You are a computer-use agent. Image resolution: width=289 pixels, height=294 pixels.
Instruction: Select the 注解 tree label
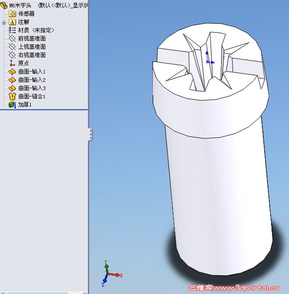tap(23, 22)
